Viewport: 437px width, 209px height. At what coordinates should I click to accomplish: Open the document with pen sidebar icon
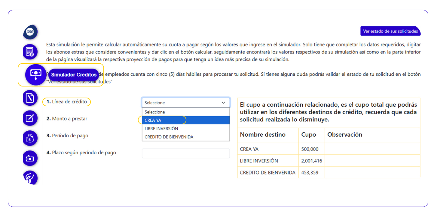30,98
